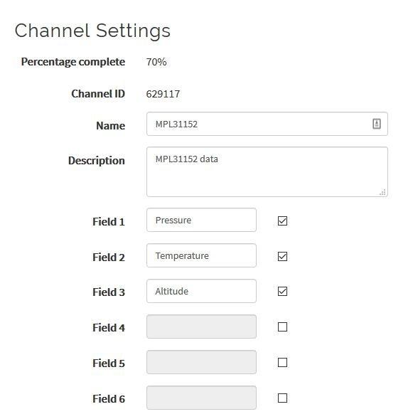The height and width of the screenshot is (419, 413).
Task: Click the Description label text
Action: click(x=97, y=161)
